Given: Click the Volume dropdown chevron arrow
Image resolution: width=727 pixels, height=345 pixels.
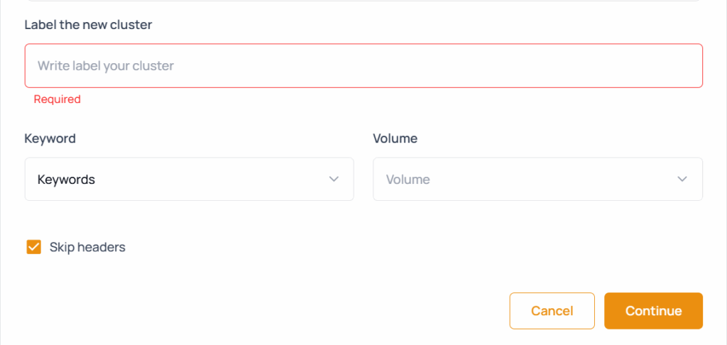Looking at the screenshot, I should pos(682,179).
